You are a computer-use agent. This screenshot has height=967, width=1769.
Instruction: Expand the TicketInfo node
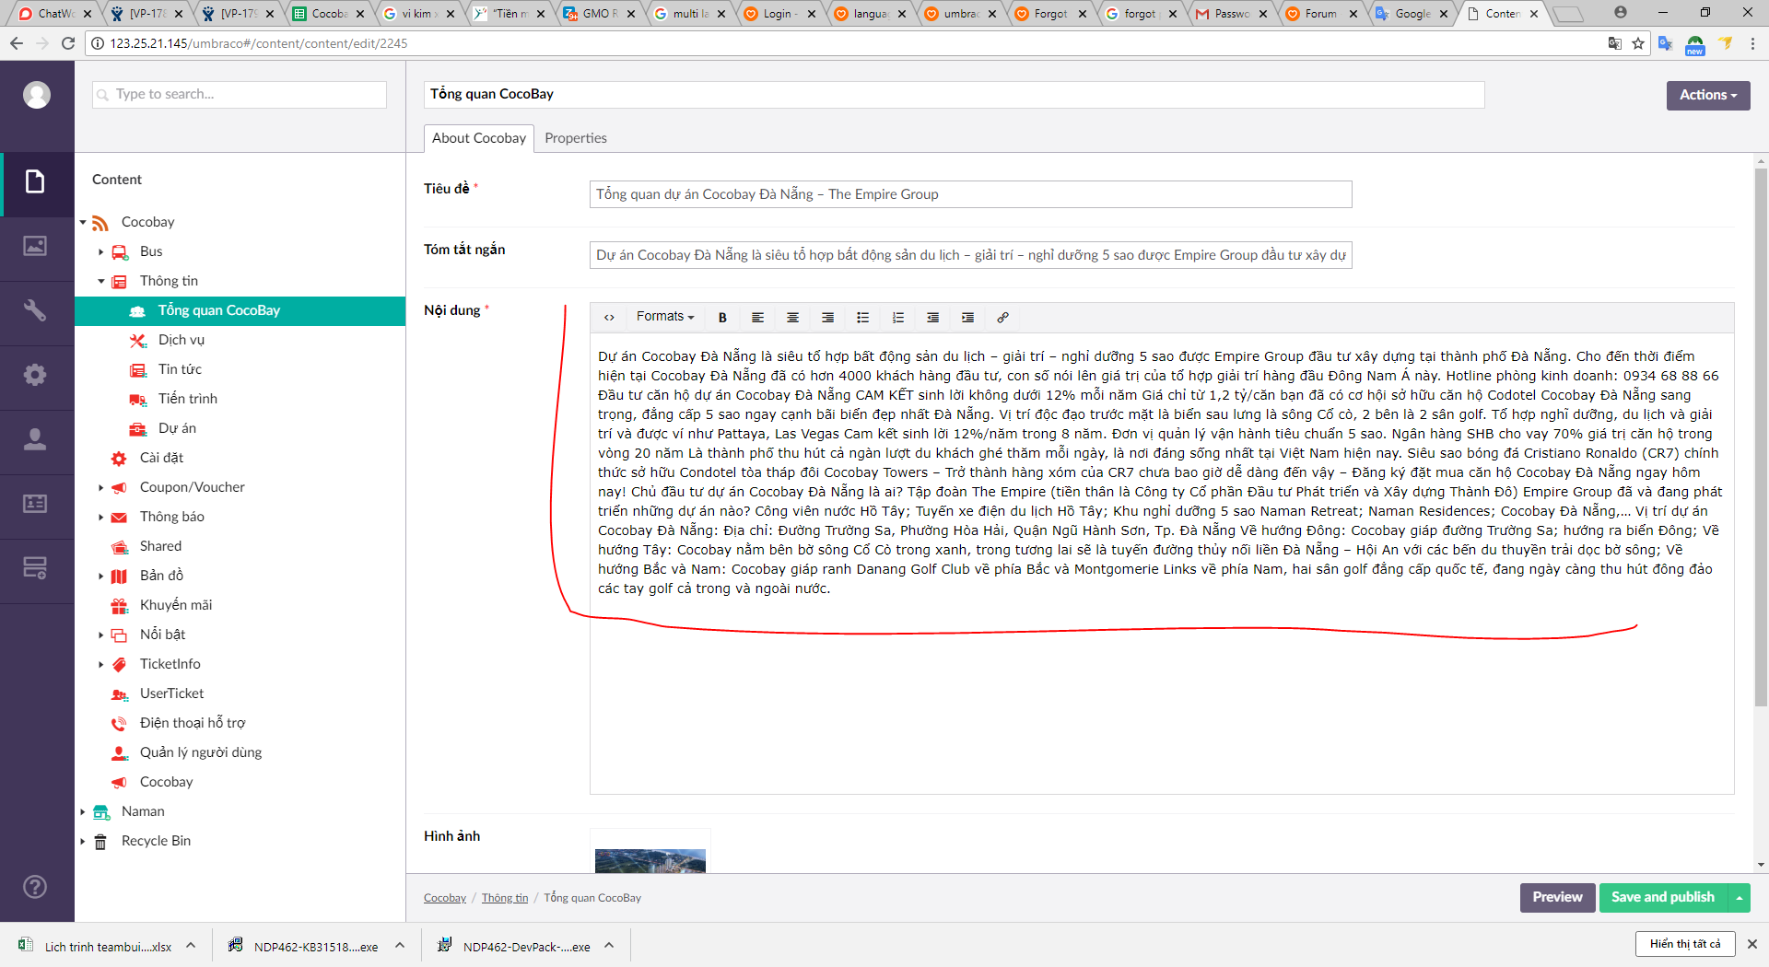click(101, 664)
